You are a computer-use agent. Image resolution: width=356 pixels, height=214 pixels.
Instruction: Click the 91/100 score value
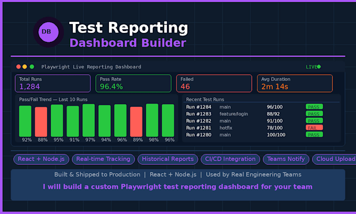[275, 121]
